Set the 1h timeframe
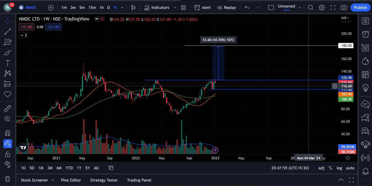Viewport: 372px width, 186px height. 102,7
